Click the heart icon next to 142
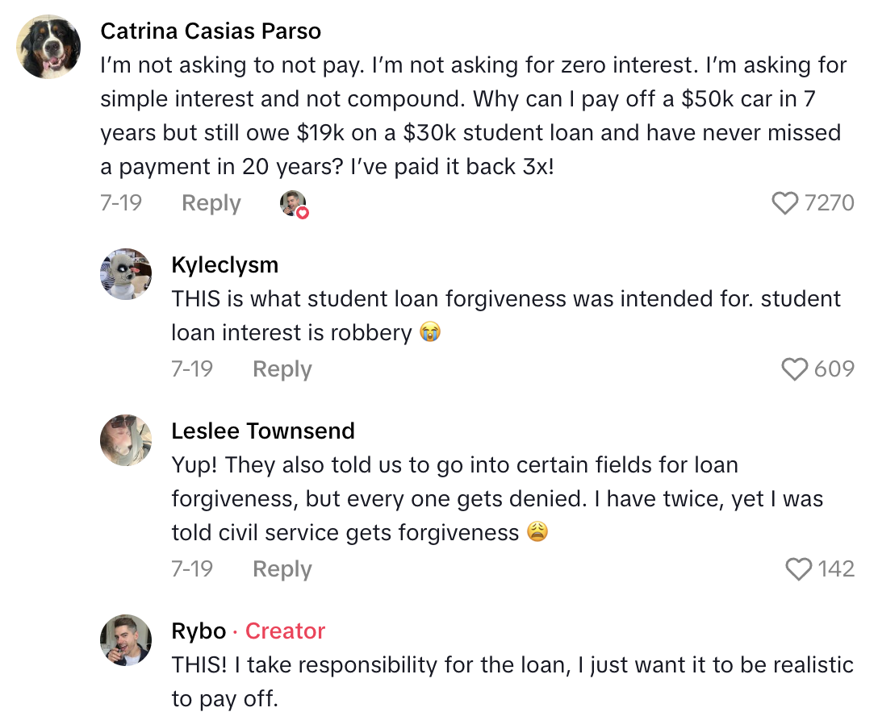 (799, 568)
